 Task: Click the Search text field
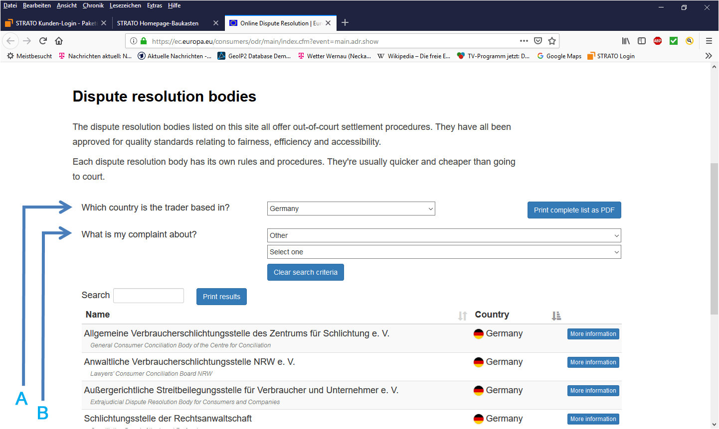point(149,296)
